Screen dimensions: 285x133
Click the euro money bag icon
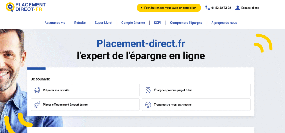click(x=148, y=90)
